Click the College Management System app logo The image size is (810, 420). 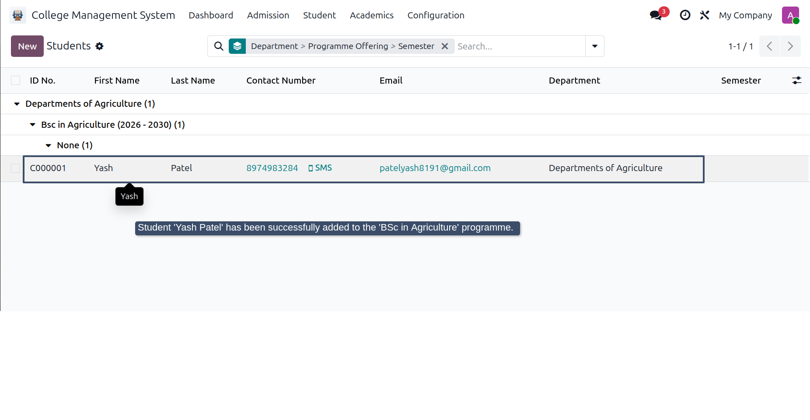(x=17, y=15)
